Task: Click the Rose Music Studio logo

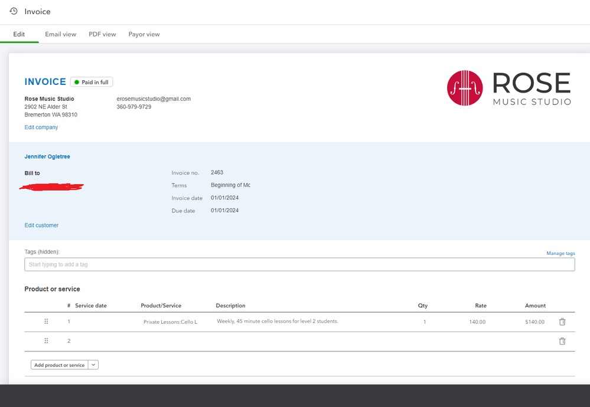Action: tap(508, 88)
